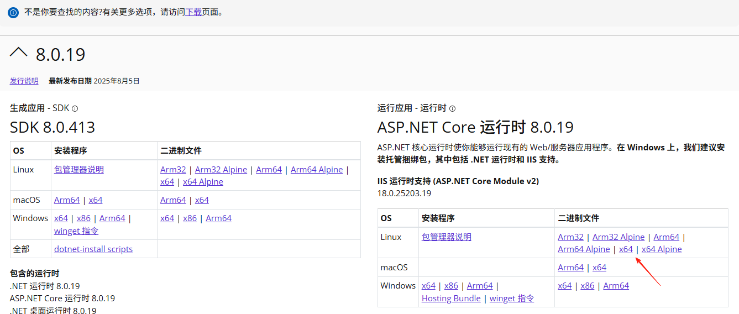
Task: Download SDK Linux x64 Alpine binary
Action: 203,182
